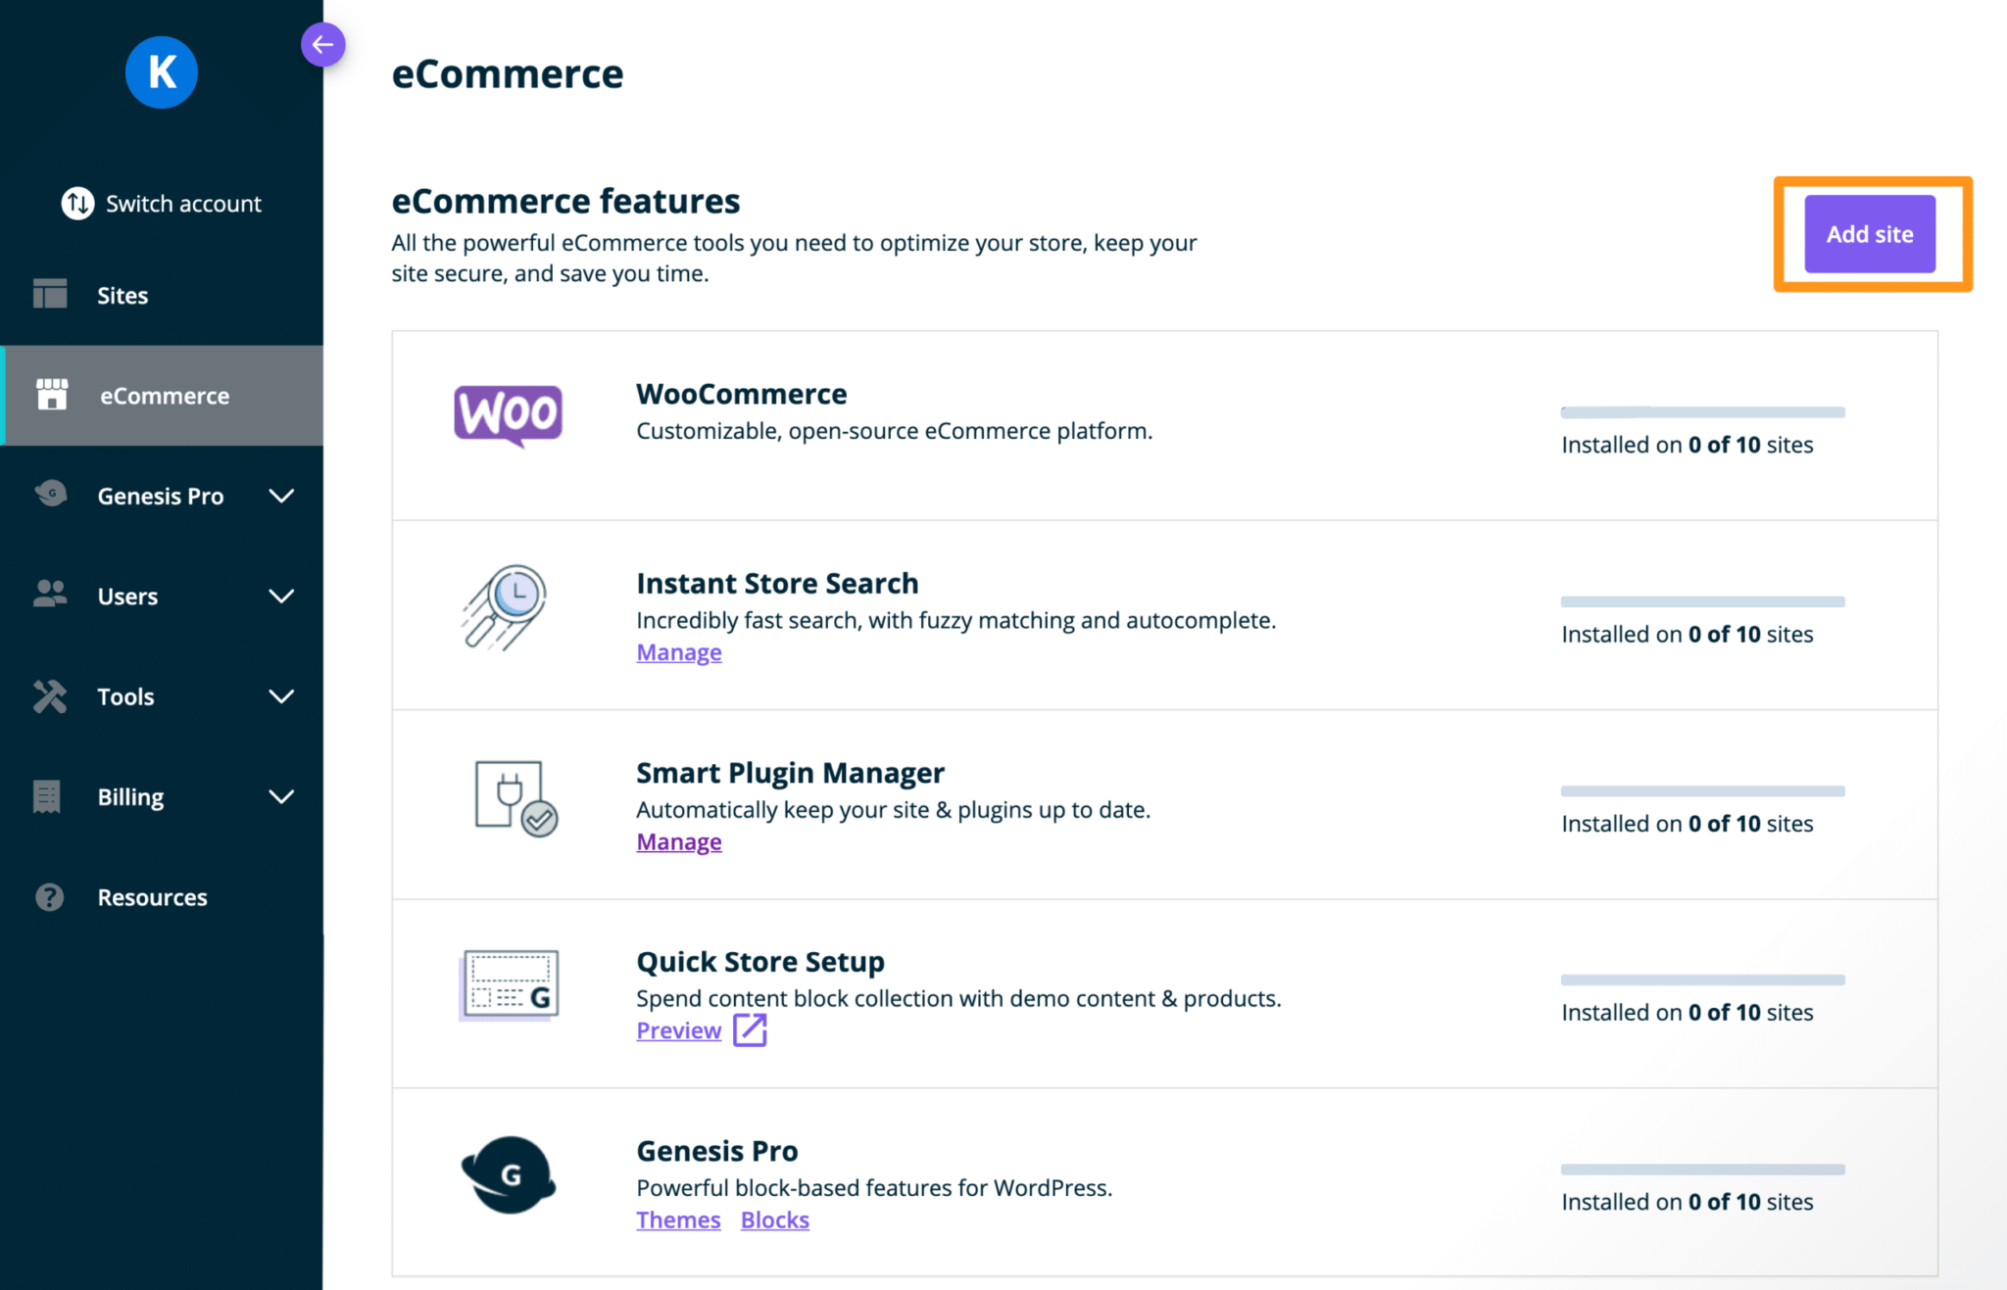Click the Genesis Pro globe icon

(49, 495)
